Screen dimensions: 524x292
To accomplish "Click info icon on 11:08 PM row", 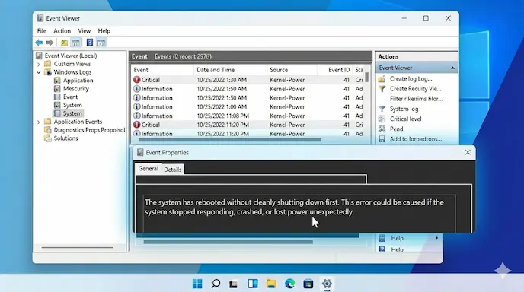I will [x=136, y=116].
